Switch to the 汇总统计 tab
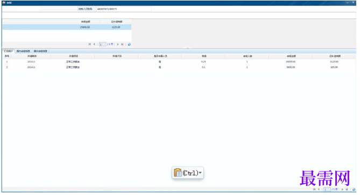Image resolution: width=360 pixels, height=195 pixels. pos(8,51)
